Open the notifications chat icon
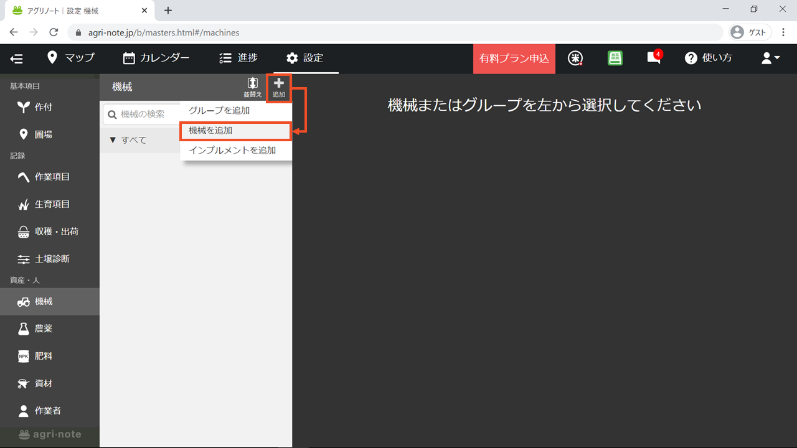Image resolution: width=797 pixels, height=448 pixels. tap(653, 58)
